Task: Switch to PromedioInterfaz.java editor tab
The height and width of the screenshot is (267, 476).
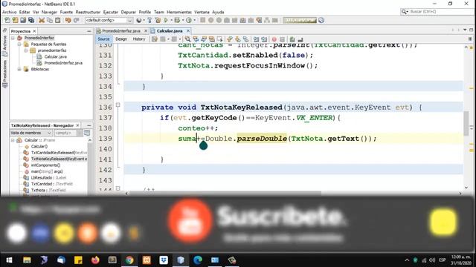Action: coord(121,31)
